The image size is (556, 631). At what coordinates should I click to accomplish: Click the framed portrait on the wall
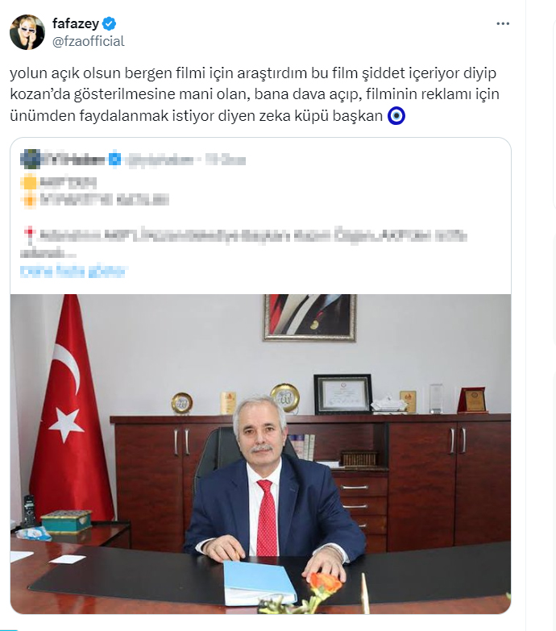point(309,318)
